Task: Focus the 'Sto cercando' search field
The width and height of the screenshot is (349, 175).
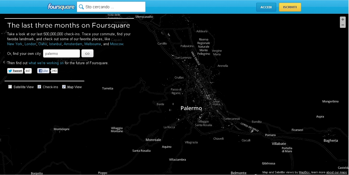Action: (111, 7)
